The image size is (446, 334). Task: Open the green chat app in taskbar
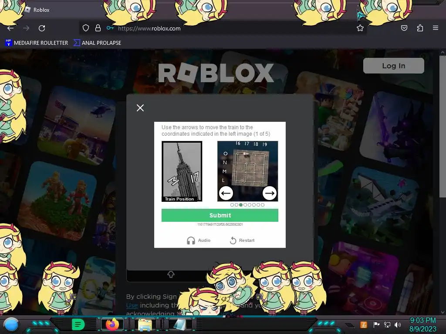(78, 324)
